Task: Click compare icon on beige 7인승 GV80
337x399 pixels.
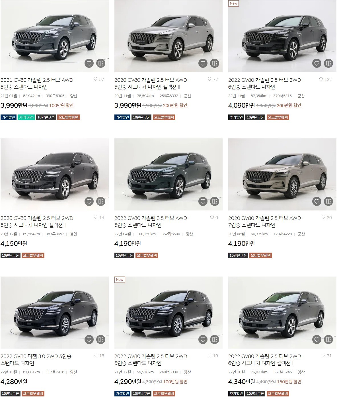Action: pos(328,201)
